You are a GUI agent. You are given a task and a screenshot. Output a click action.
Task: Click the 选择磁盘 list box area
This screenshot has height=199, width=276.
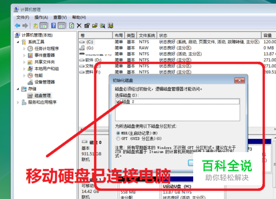click(178, 110)
